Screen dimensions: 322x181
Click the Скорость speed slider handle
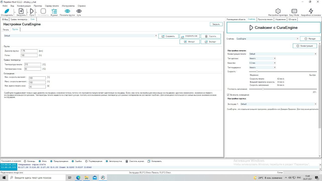tap(257, 72)
